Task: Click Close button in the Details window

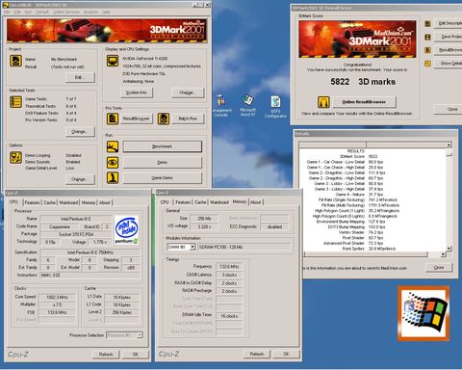Action: coord(439,267)
